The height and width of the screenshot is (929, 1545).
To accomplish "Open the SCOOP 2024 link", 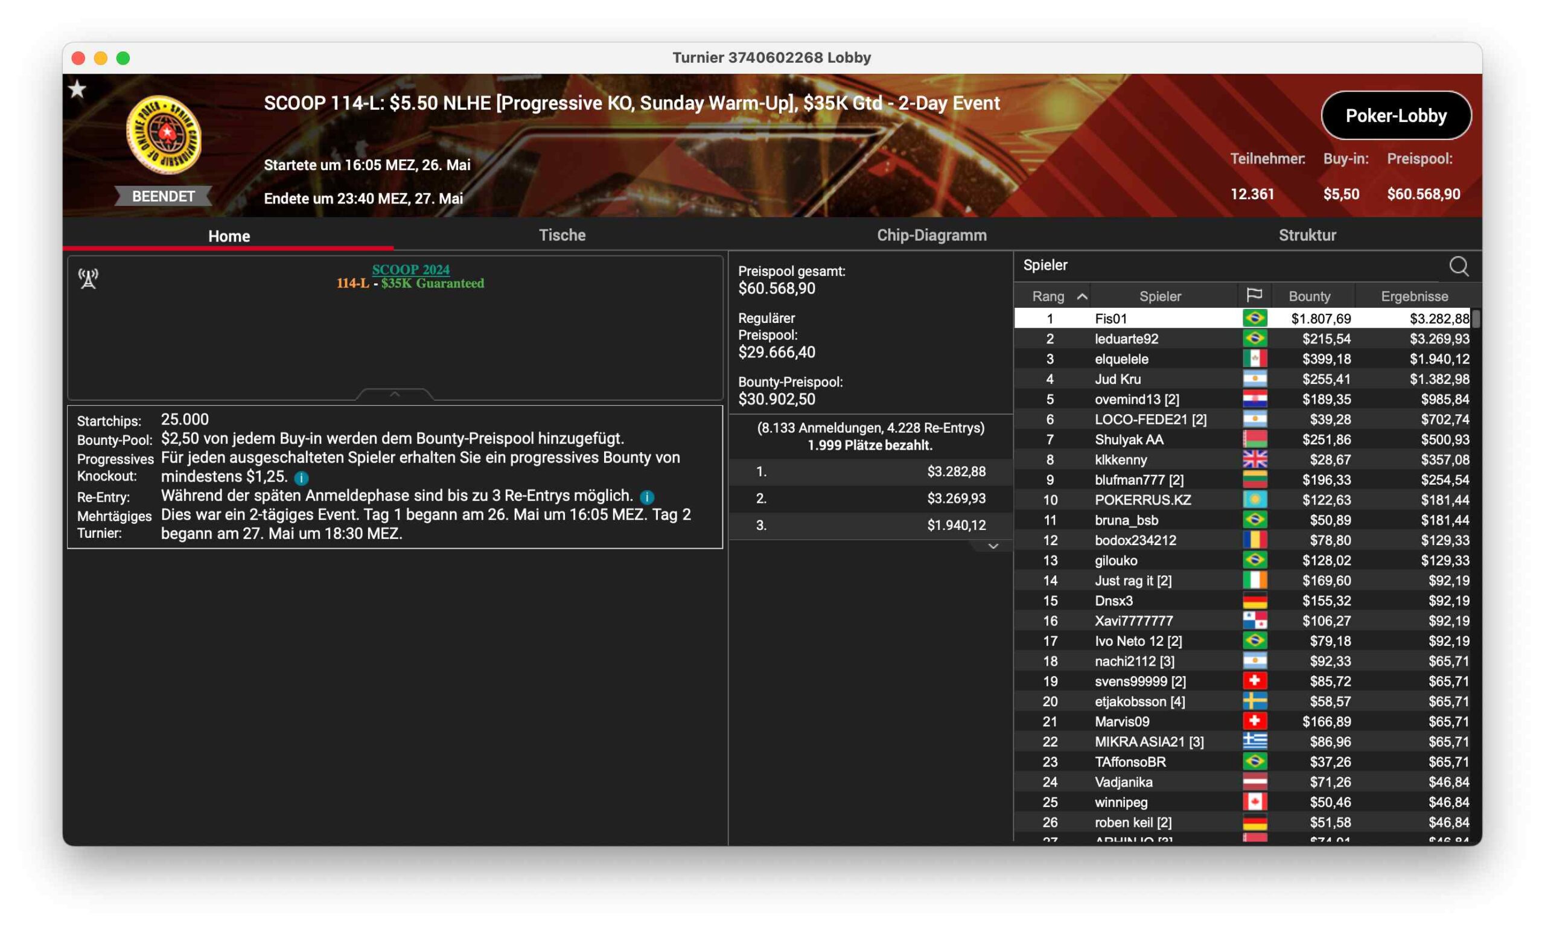I will click(410, 269).
